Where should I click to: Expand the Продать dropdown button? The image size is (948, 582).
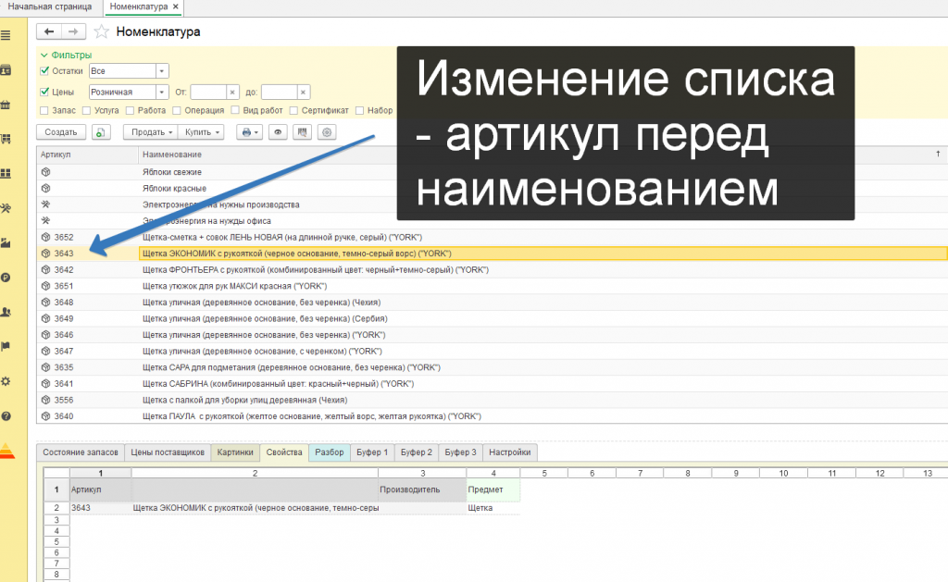click(151, 131)
